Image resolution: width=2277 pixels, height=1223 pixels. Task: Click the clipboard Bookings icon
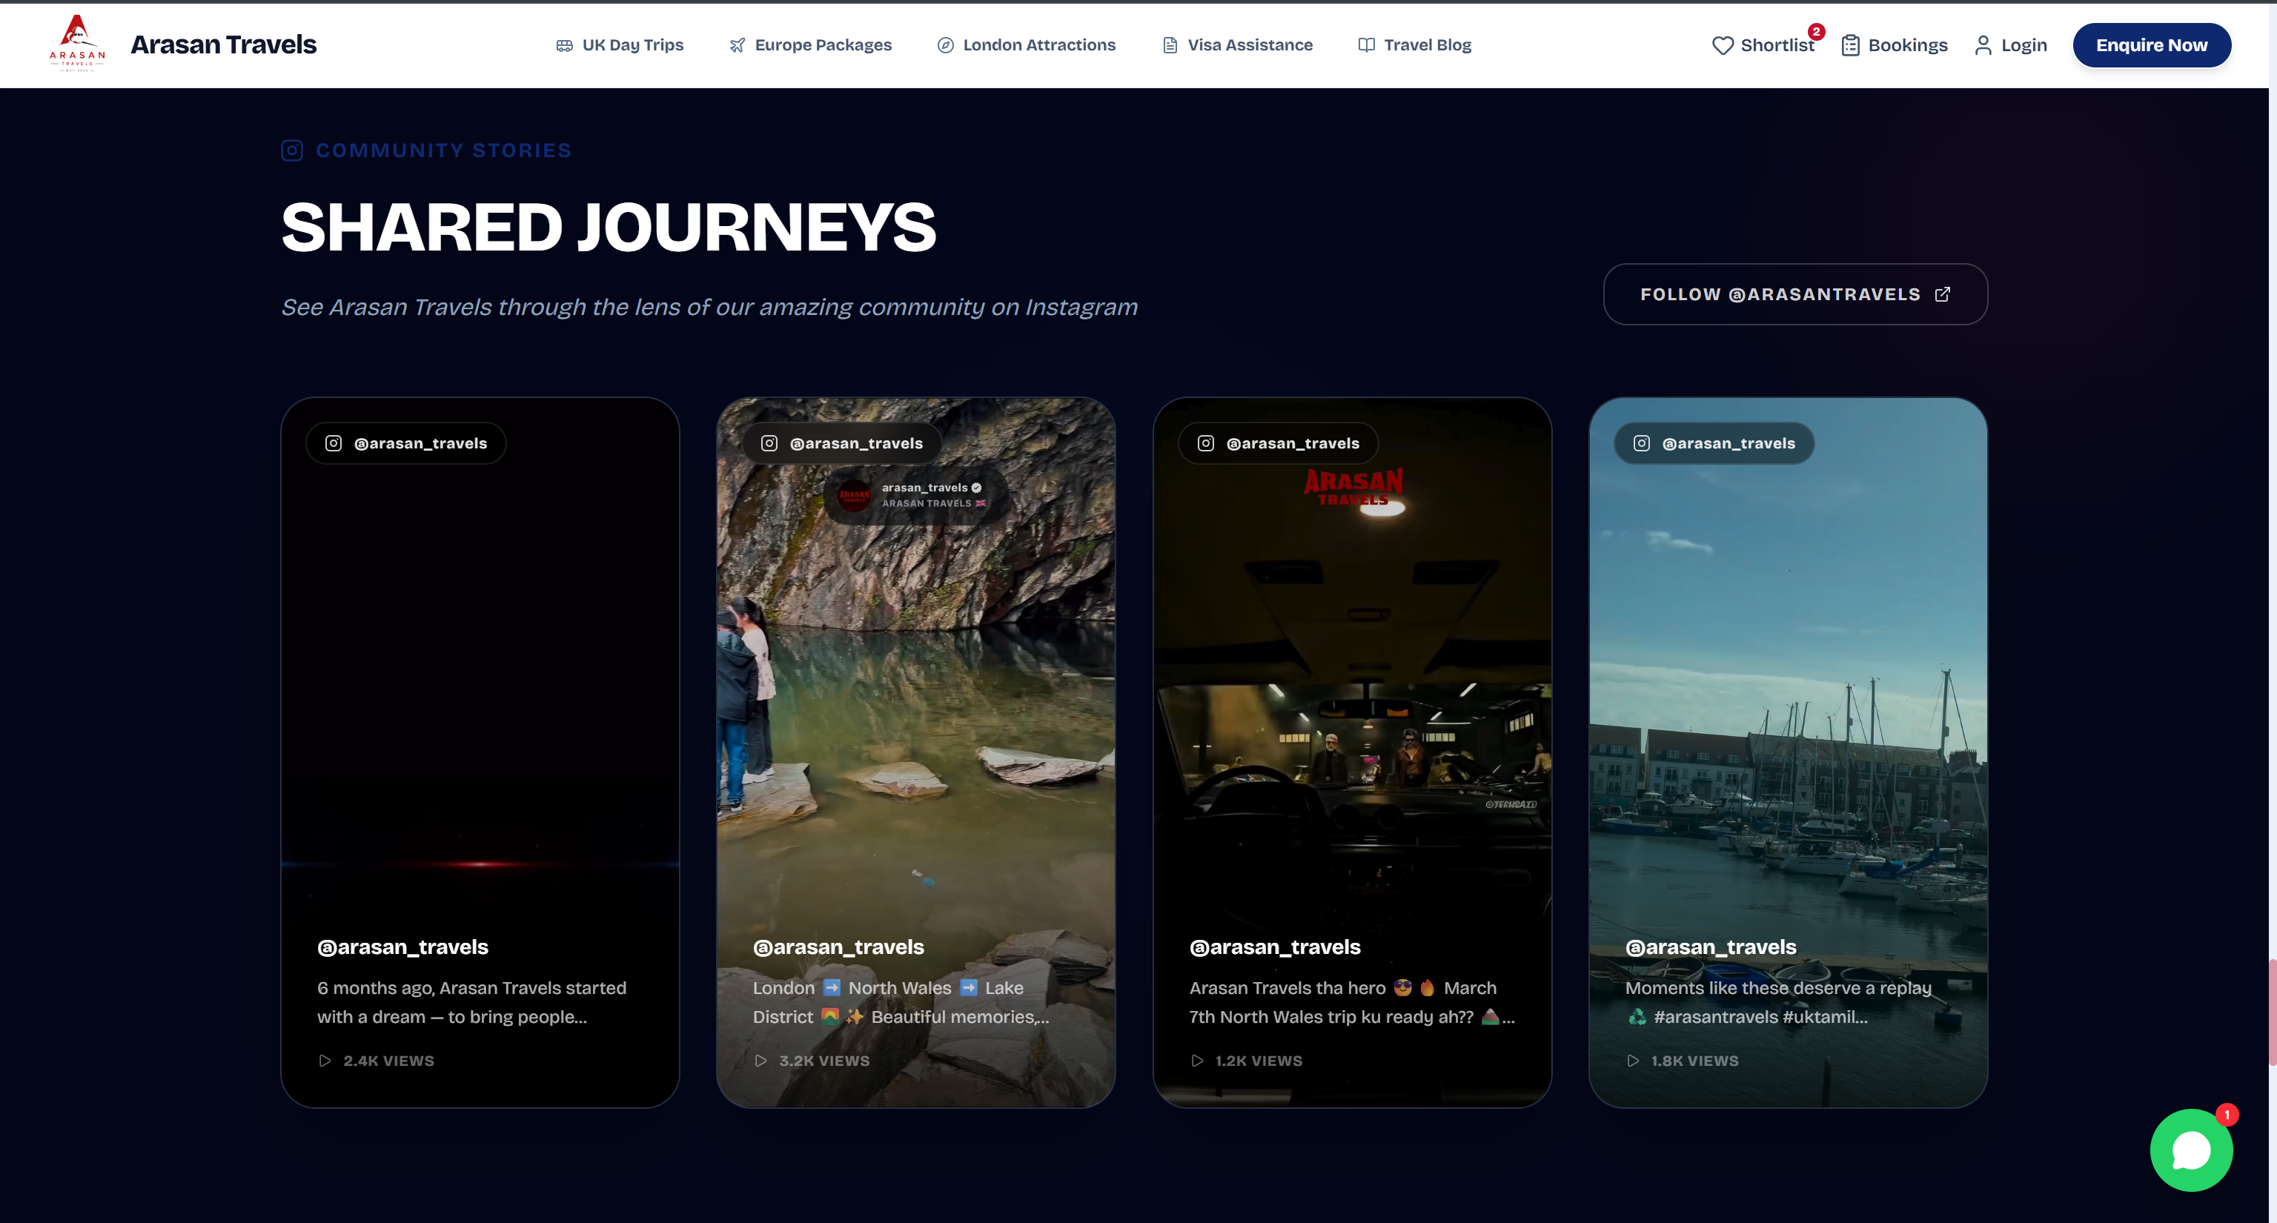coord(1850,45)
